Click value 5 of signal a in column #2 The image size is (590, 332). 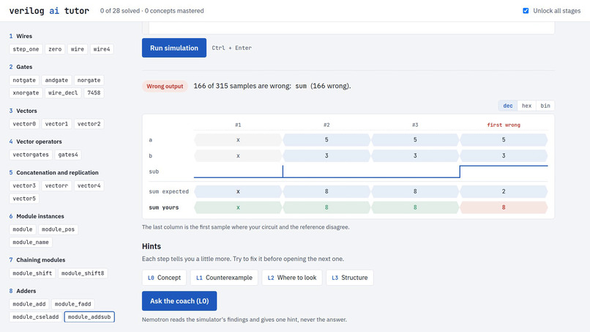[x=326, y=140]
